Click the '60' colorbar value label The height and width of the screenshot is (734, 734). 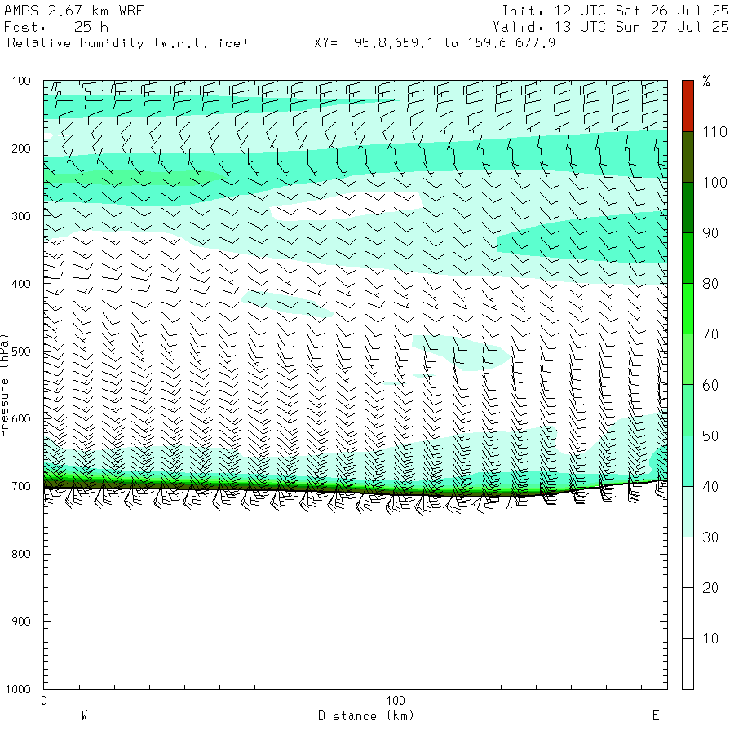coord(710,385)
